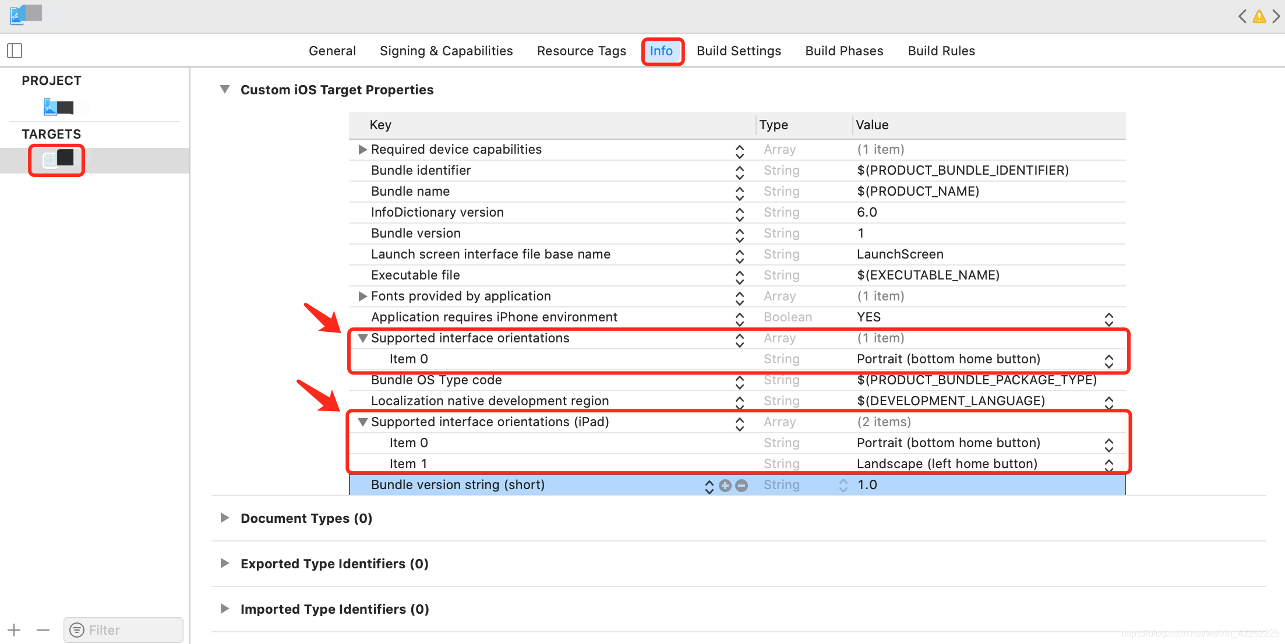Switch to Build Settings tab
1285x644 pixels.
point(738,51)
